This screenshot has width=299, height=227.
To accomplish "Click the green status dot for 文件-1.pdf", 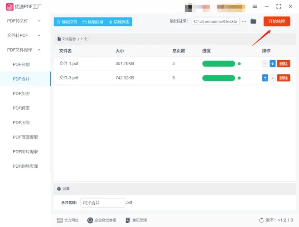I will (239, 64).
